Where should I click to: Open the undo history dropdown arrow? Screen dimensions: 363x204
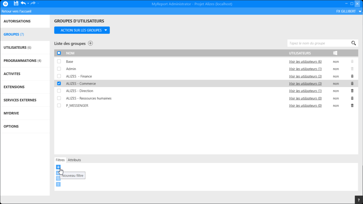point(28,4)
